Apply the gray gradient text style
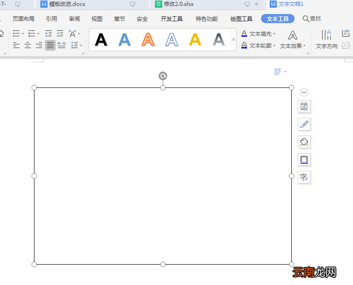Screen dimensions: 353x285 [x=219, y=39]
